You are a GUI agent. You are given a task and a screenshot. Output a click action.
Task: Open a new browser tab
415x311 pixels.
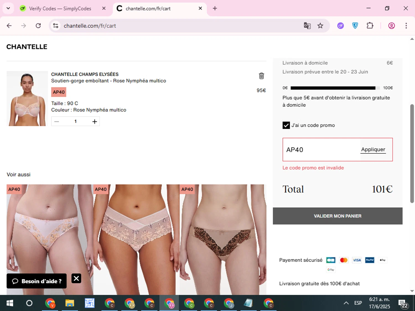coord(215,8)
